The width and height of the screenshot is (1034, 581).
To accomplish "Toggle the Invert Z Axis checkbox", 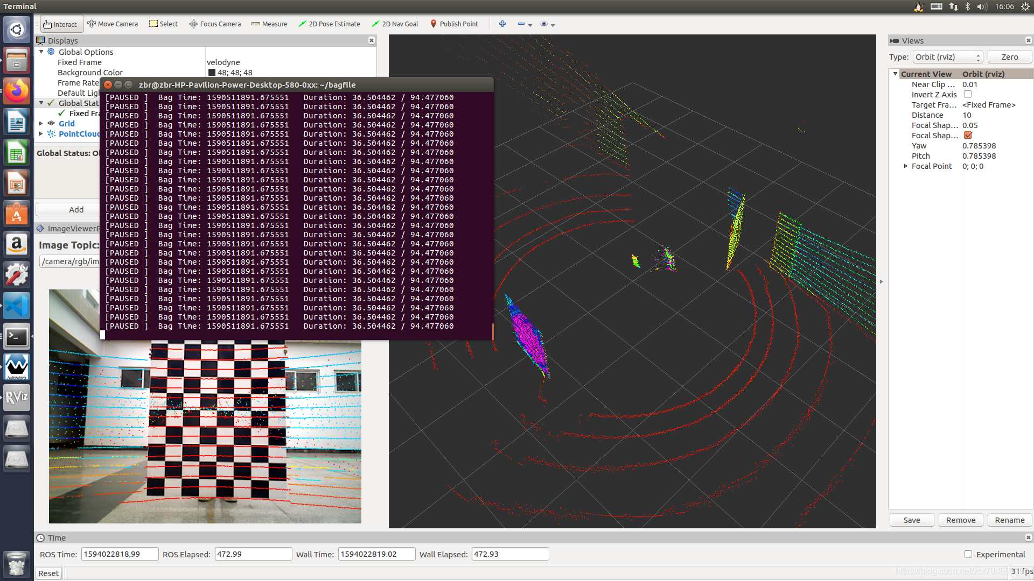I will 968,95.
